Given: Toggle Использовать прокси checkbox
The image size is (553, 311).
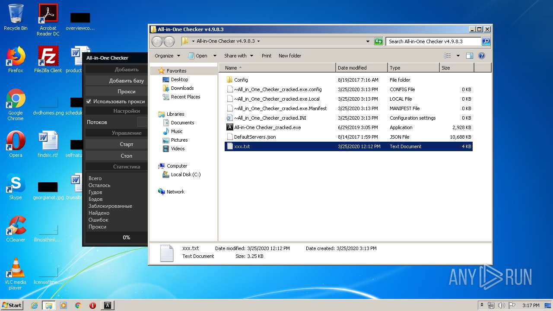Looking at the screenshot, I should (89, 102).
